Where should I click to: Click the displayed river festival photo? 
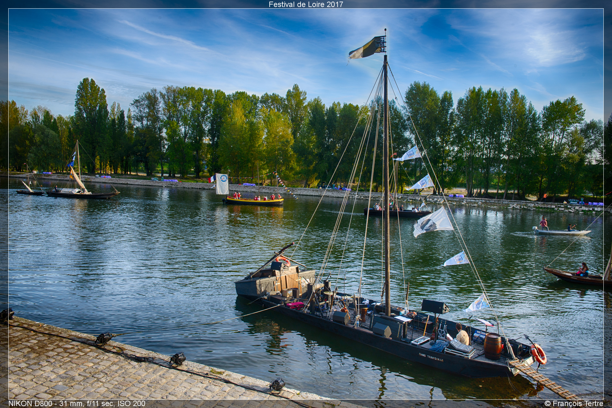[306, 204]
